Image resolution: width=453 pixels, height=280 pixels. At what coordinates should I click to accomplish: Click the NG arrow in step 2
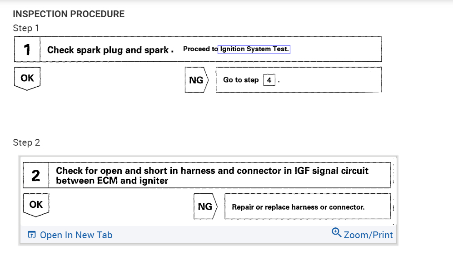pos(205,207)
